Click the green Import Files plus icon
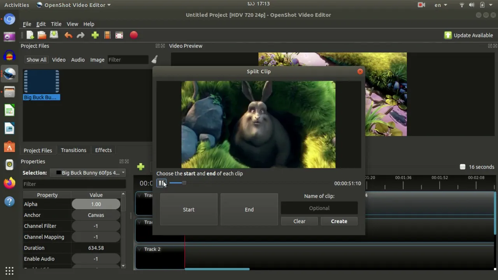Screen dimensions: 498x280 pyautogui.click(x=95, y=35)
